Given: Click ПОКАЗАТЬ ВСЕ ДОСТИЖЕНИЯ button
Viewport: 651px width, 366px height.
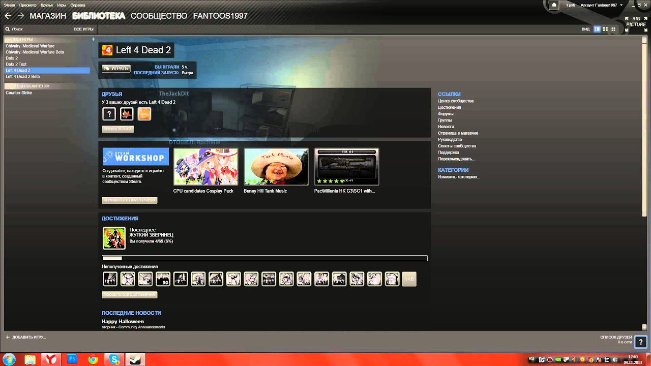Looking at the screenshot, I should click(x=129, y=295).
